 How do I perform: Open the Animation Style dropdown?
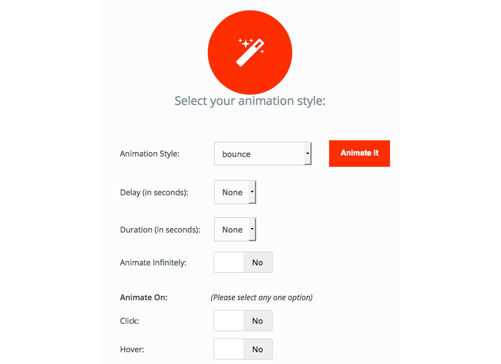[x=263, y=154]
